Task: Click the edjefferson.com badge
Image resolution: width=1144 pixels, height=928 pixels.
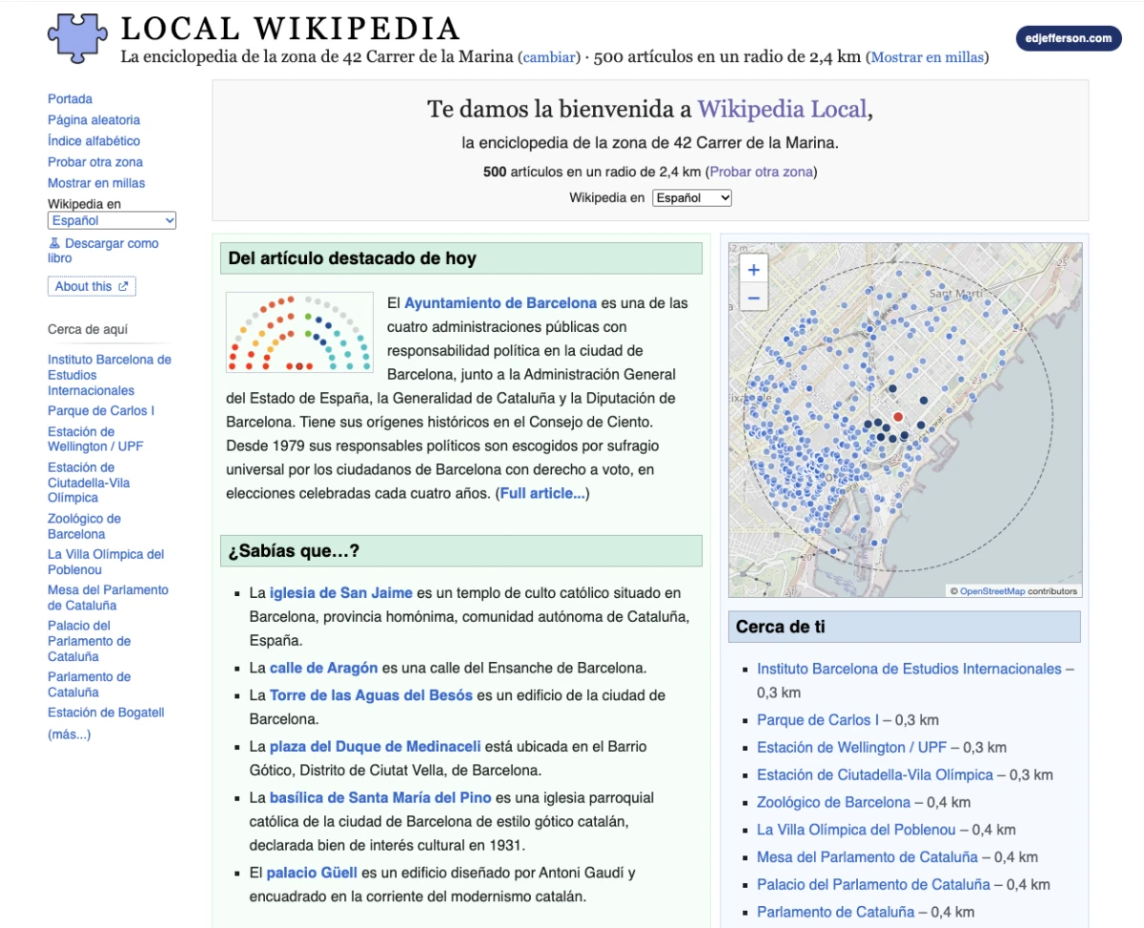Action: tap(1069, 38)
